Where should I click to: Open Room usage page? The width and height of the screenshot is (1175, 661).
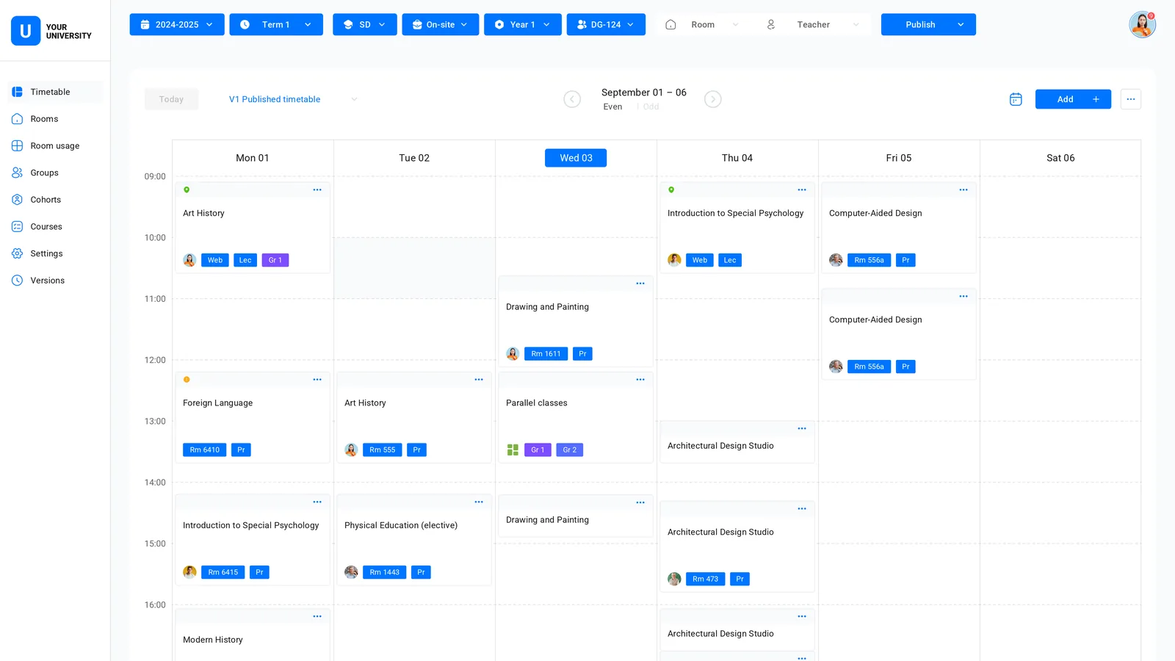(54, 145)
